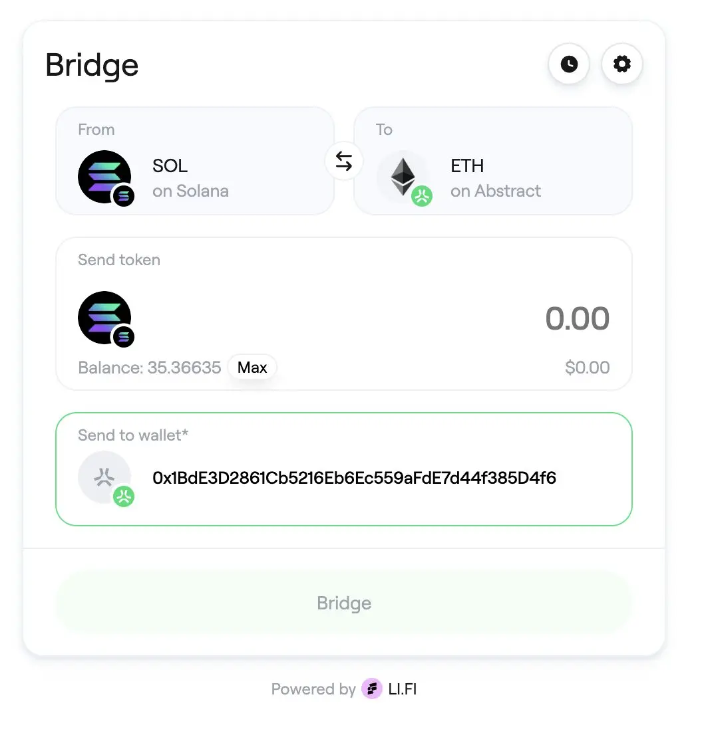
Task: Click the Max balance button
Action: [x=252, y=367]
